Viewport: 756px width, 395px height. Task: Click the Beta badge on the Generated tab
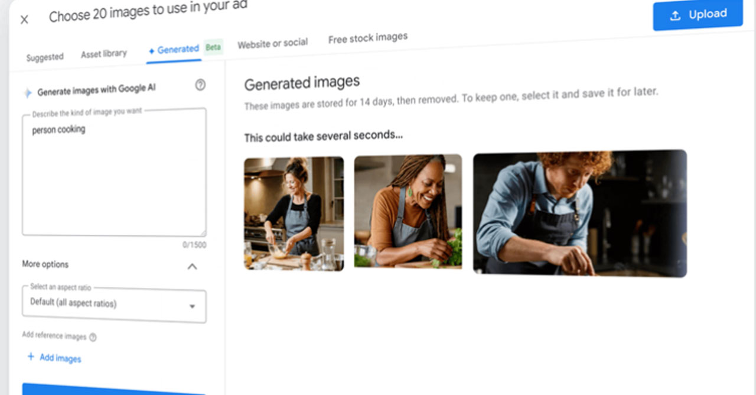pyautogui.click(x=213, y=48)
